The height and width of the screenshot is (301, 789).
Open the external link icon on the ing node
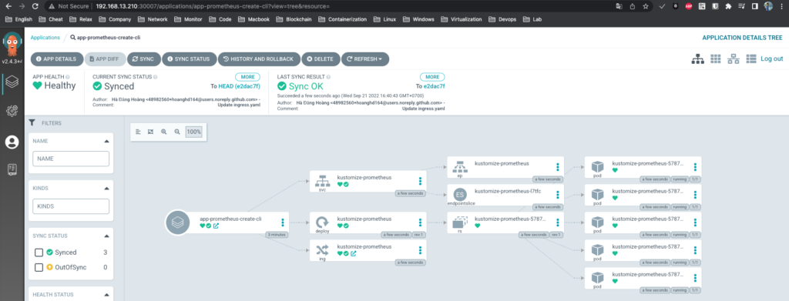pos(353,254)
